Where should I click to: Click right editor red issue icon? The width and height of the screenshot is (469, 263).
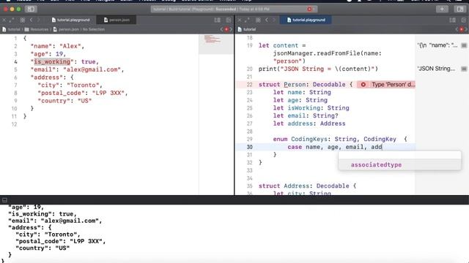pyautogui.click(x=462, y=29)
